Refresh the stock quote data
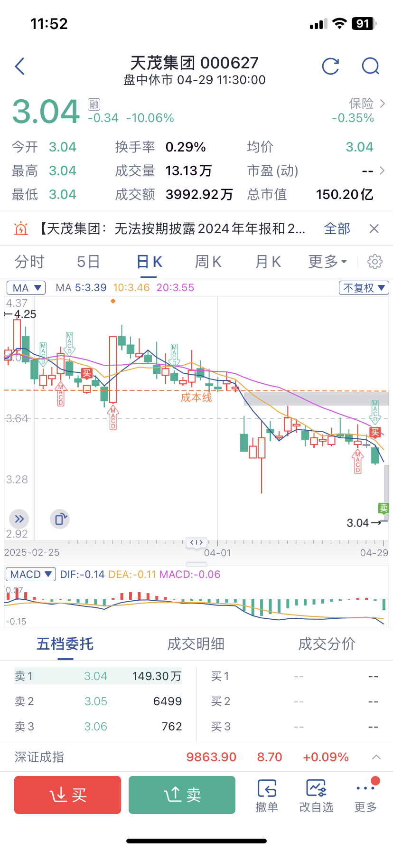This screenshot has width=393, height=851. pos(330,66)
